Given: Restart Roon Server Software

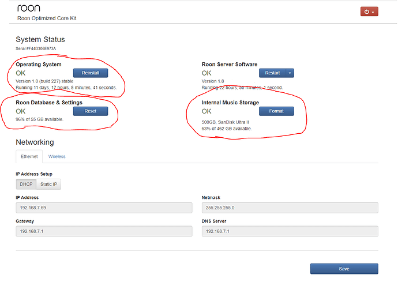Looking at the screenshot, I should pyautogui.click(x=272, y=73).
